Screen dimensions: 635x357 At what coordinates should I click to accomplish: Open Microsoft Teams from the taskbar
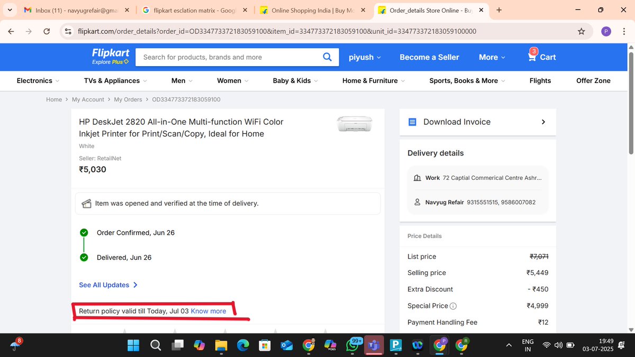(374, 345)
